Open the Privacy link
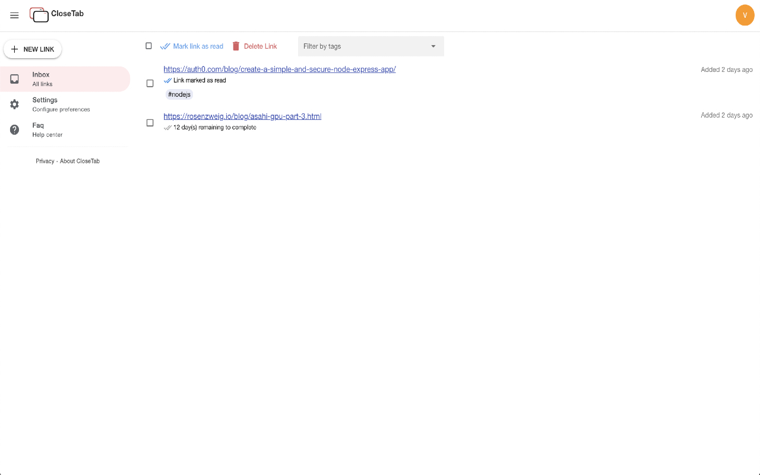760x475 pixels. (x=45, y=160)
